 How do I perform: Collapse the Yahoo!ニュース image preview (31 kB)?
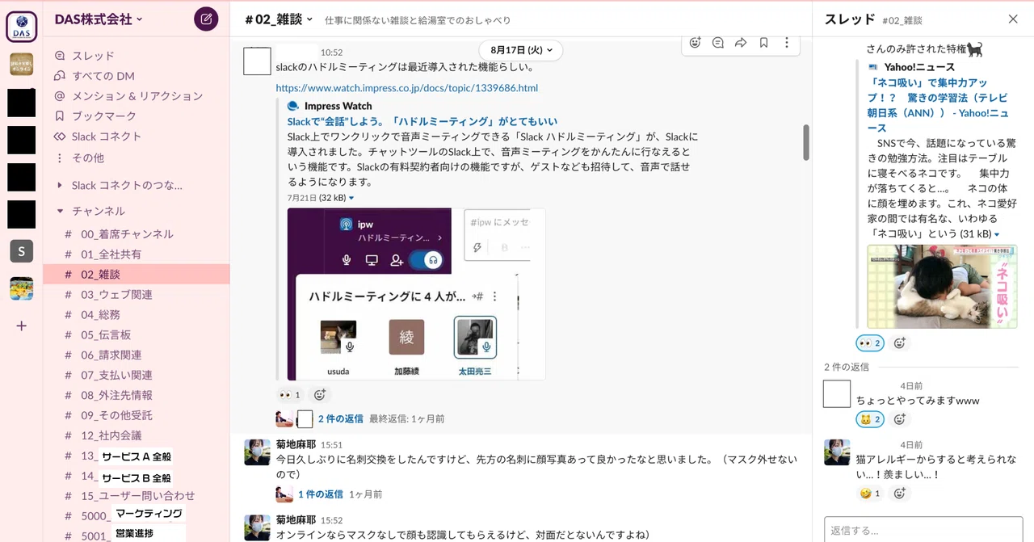click(x=997, y=234)
